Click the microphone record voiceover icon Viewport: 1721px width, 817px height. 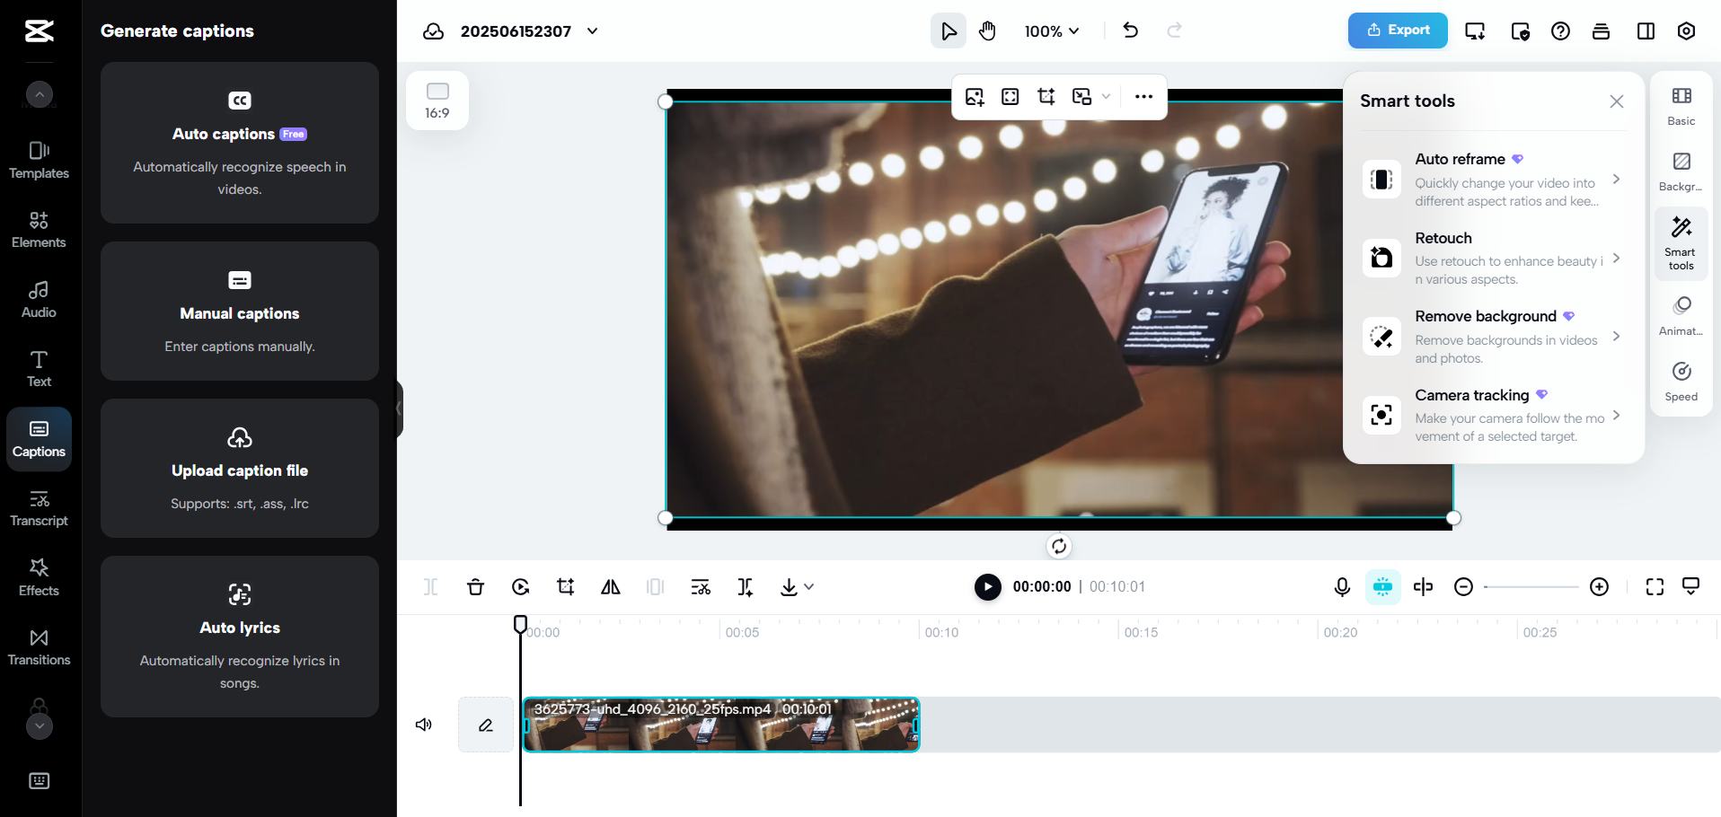pos(1342,587)
